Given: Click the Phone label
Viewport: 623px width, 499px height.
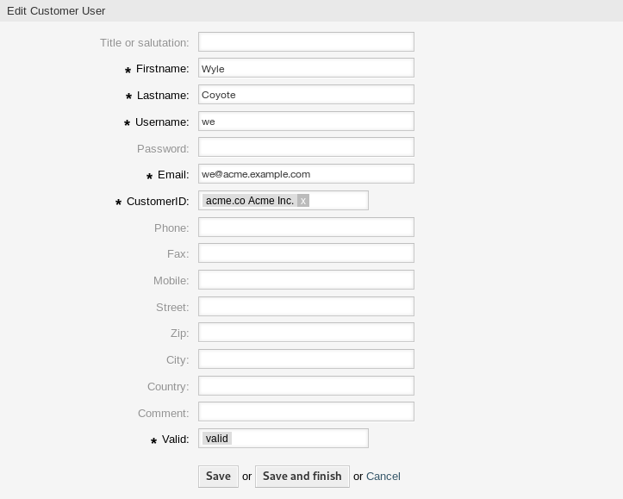Looking at the screenshot, I should (171, 228).
